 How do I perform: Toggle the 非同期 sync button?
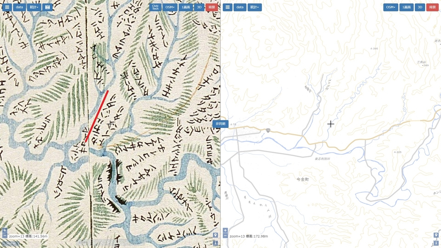pos(220,124)
